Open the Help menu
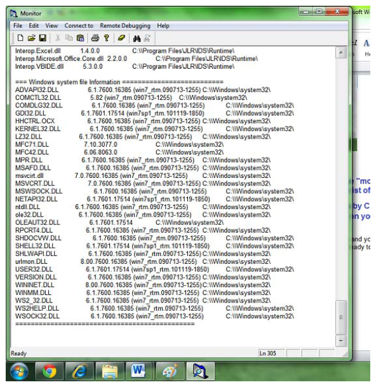 pyautogui.click(x=163, y=25)
